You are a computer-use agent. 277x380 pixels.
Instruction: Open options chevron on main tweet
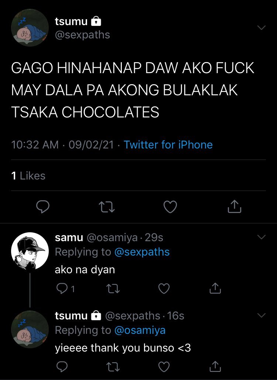(x=261, y=28)
